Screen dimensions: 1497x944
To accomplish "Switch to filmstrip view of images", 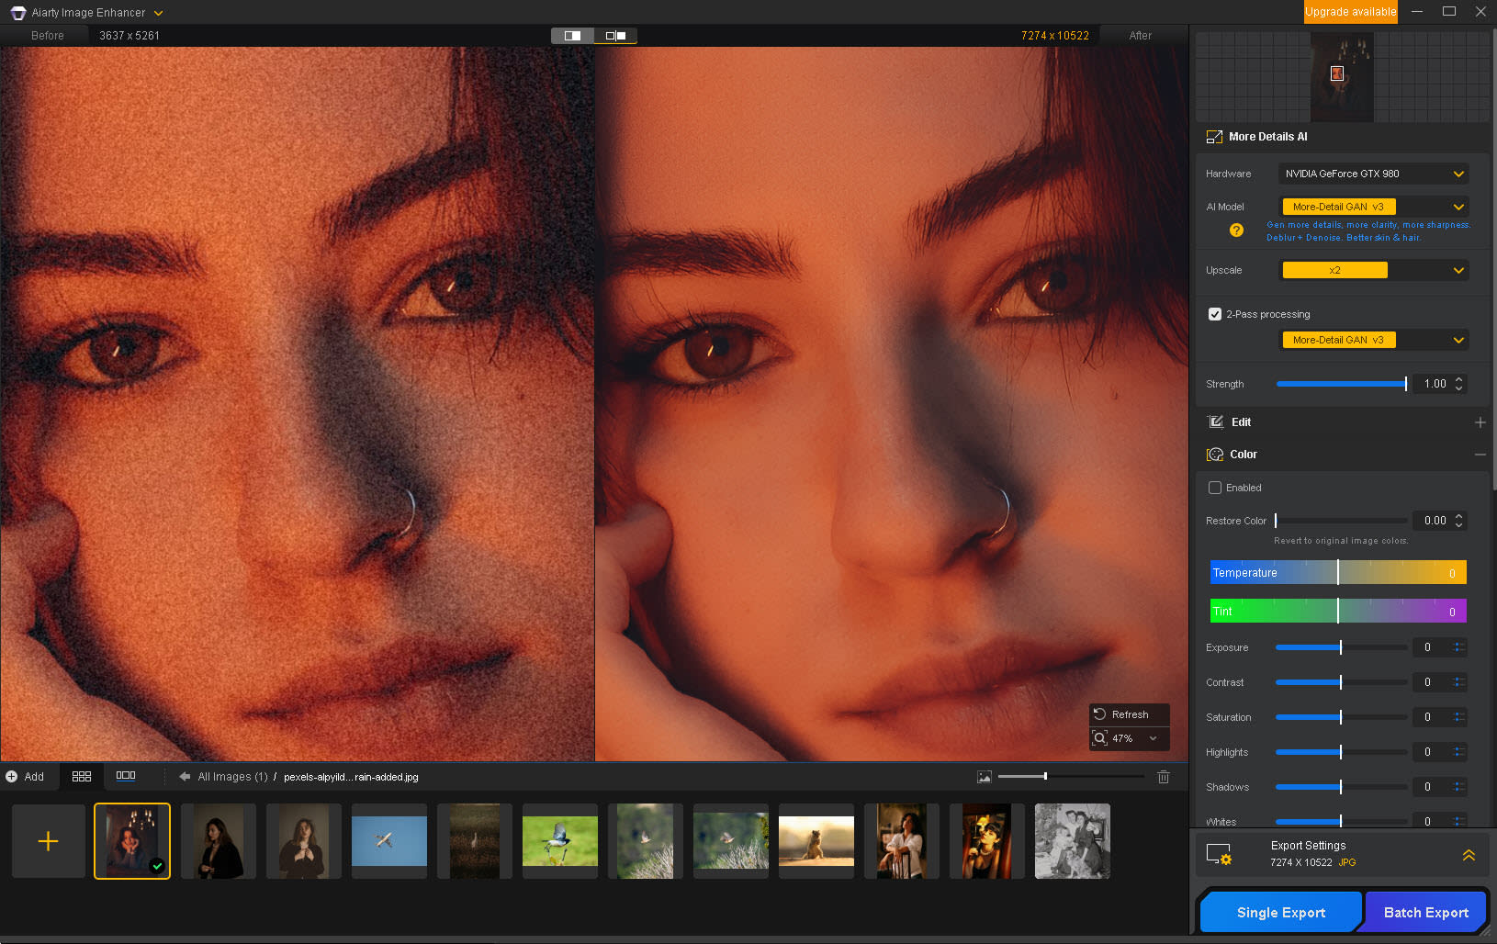I will (x=126, y=776).
